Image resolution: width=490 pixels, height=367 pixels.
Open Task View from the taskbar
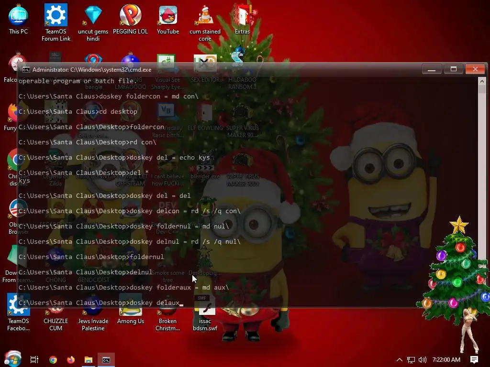pyautogui.click(x=34, y=360)
